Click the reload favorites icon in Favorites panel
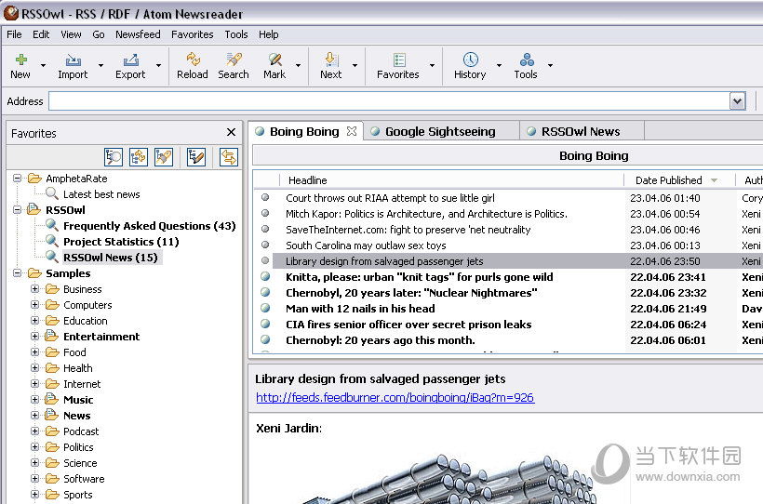This screenshot has width=763, height=504. point(139,156)
